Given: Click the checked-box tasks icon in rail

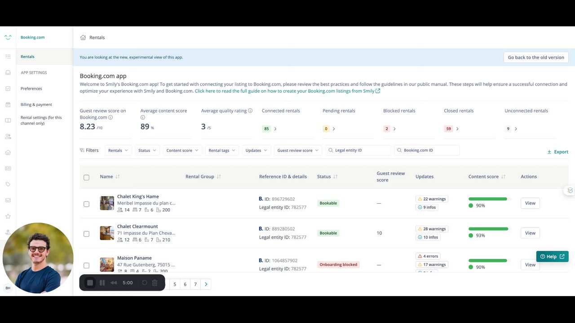Looking at the screenshot, I should click(8, 88).
